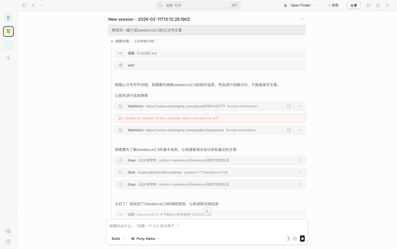This screenshot has width=397, height=249.
Task: Attach an image in the input box
Action: coord(295,239)
